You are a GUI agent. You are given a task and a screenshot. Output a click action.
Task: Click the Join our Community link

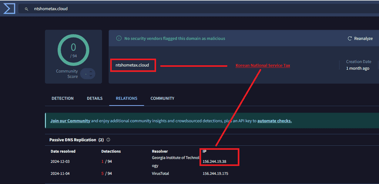(x=70, y=121)
